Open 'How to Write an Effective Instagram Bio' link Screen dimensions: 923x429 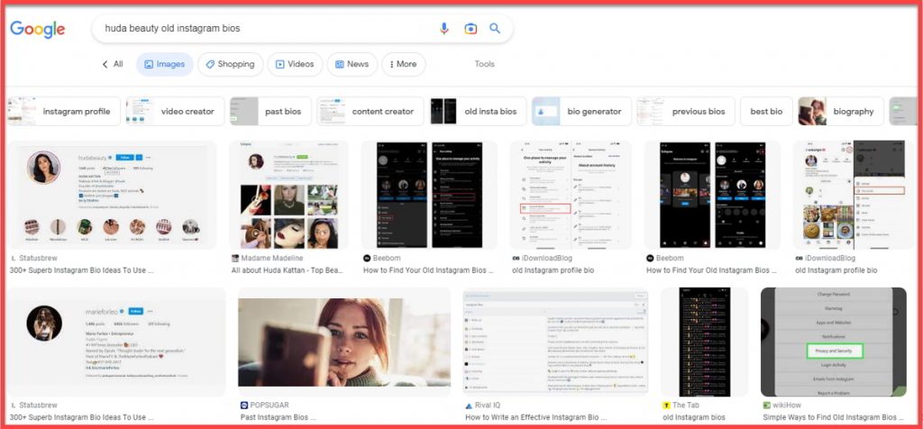[x=536, y=418]
